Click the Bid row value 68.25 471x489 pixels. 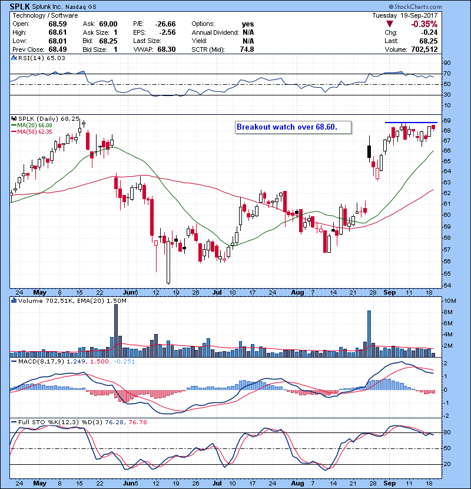(x=108, y=41)
